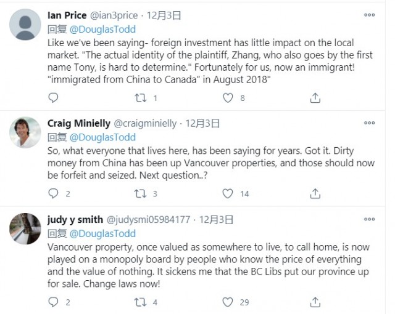The height and width of the screenshot is (314, 395).
Task: Reply to judy y smith's tweet
Action: [x=52, y=302]
